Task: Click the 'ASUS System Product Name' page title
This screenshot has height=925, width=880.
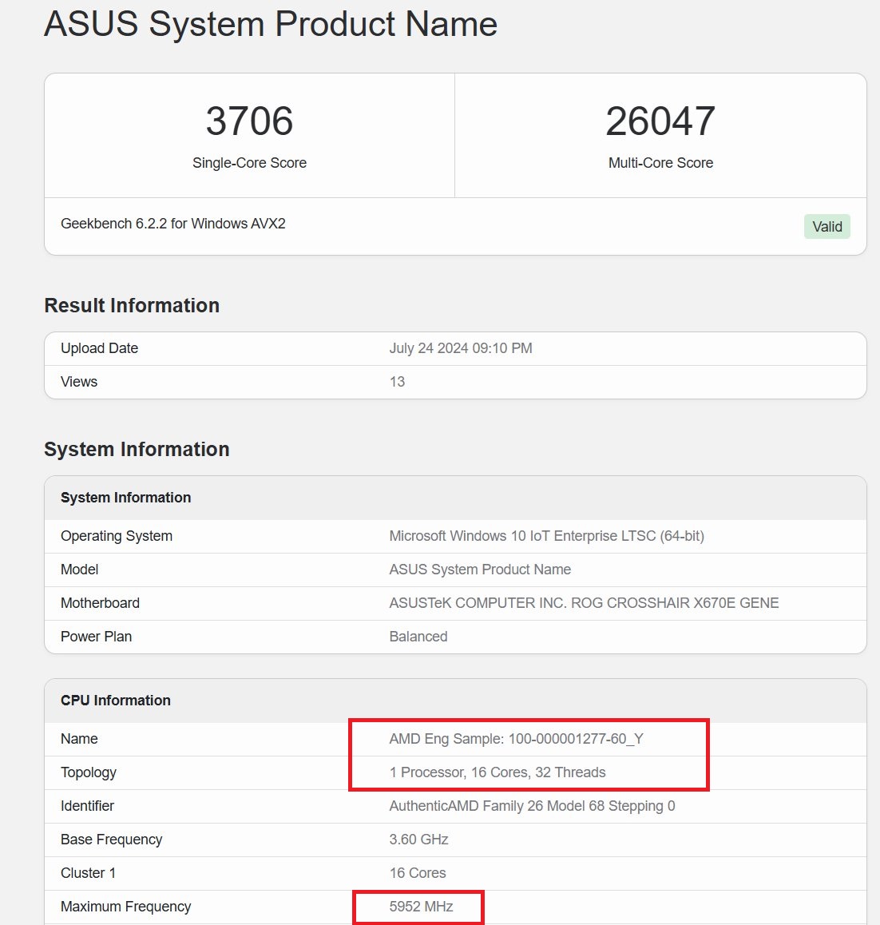Action: (271, 24)
